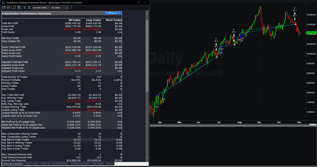Open the report Settings tab
Viewport: 317px width, 167px height.
tap(109, 163)
